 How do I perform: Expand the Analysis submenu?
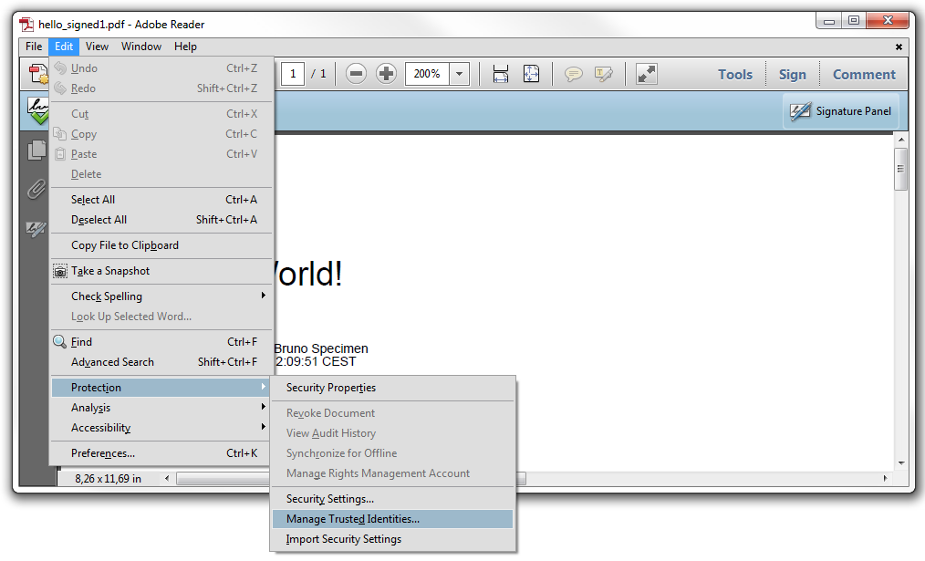(161, 408)
